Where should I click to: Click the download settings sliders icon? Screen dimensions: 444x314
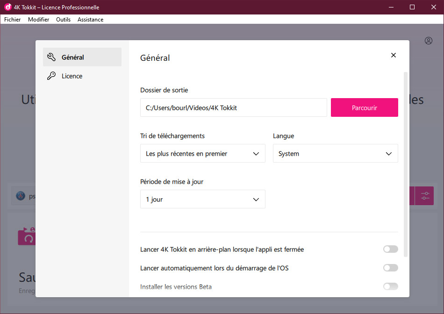click(x=425, y=196)
